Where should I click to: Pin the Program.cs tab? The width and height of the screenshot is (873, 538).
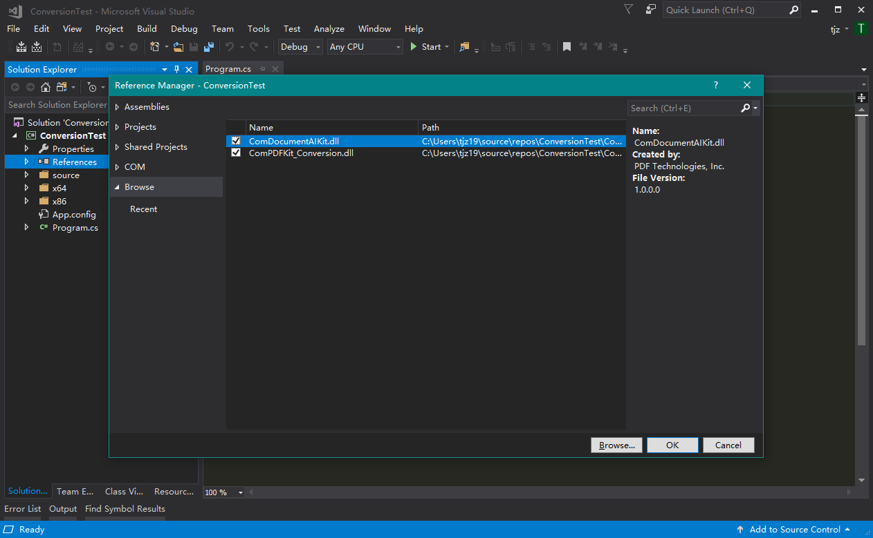pyautogui.click(x=263, y=69)
